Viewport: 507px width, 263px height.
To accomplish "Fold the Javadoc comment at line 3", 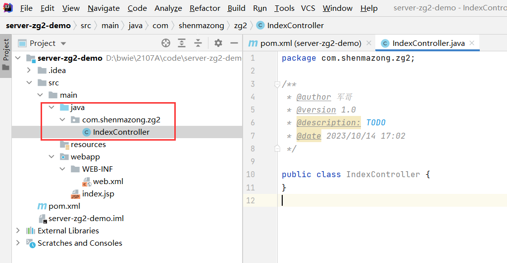I will 277,84.
